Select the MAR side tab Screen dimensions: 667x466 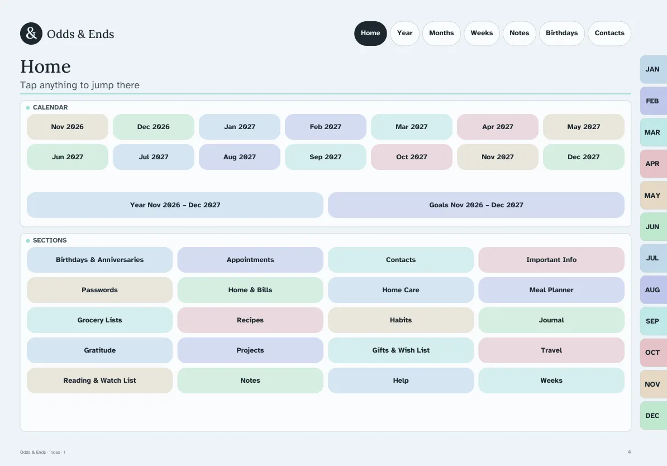coord(654,132)
